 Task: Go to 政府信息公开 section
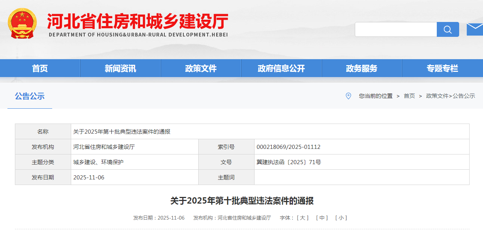pyautogui.click(x=281, y=68)
